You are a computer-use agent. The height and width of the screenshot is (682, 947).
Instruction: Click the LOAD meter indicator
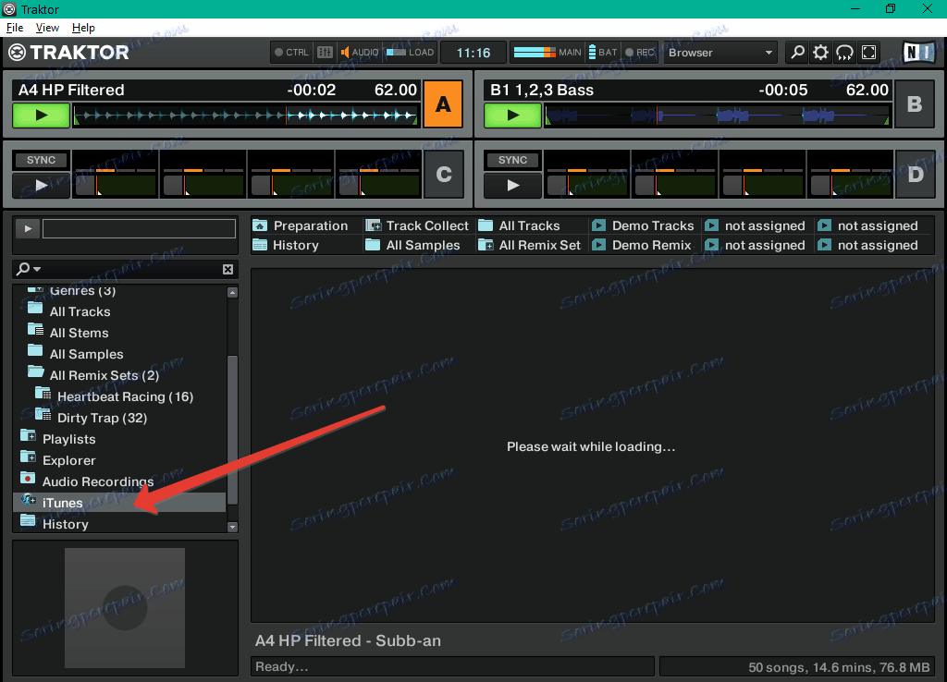(x=410, y=53)
